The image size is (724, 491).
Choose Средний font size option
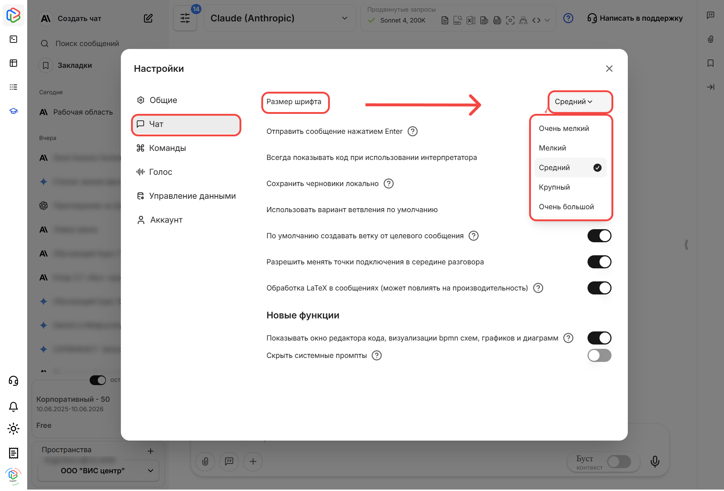click(570, 168)
